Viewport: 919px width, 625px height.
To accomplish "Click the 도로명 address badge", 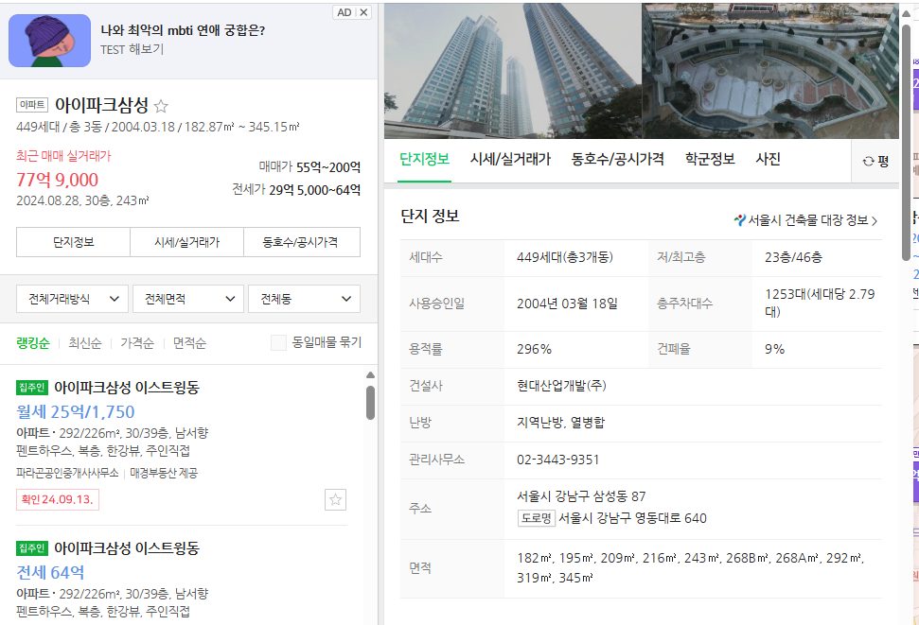I will point(537,518).
